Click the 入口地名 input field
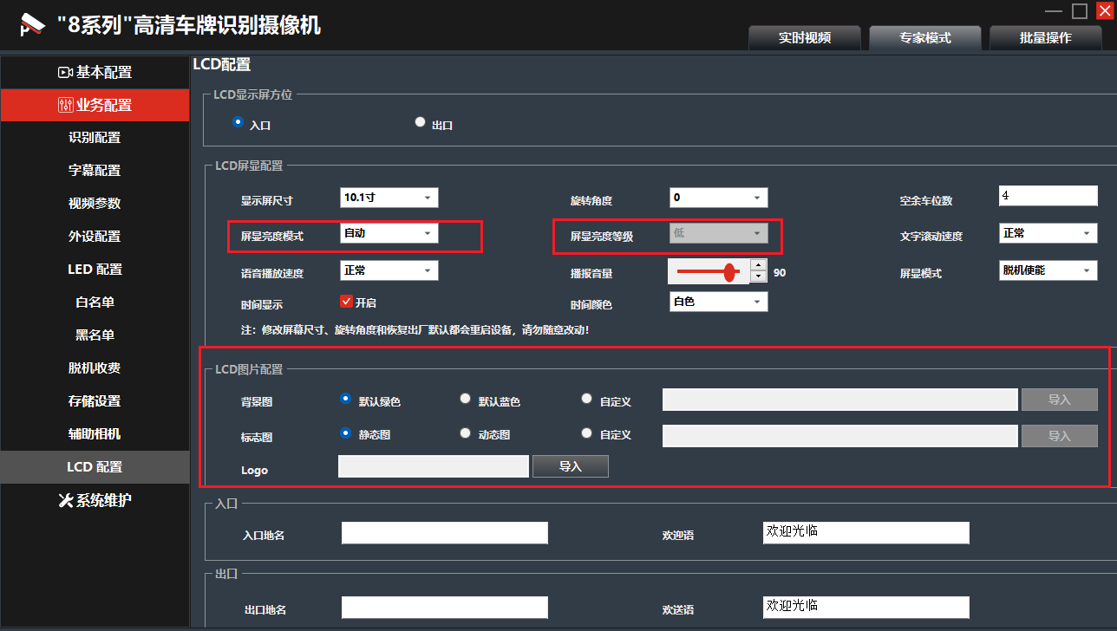Screen dimensions: 1117x631 445,533
